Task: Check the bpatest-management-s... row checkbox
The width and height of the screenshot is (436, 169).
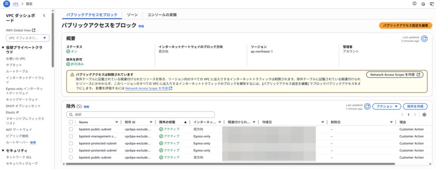Action: tap(71, 136)
